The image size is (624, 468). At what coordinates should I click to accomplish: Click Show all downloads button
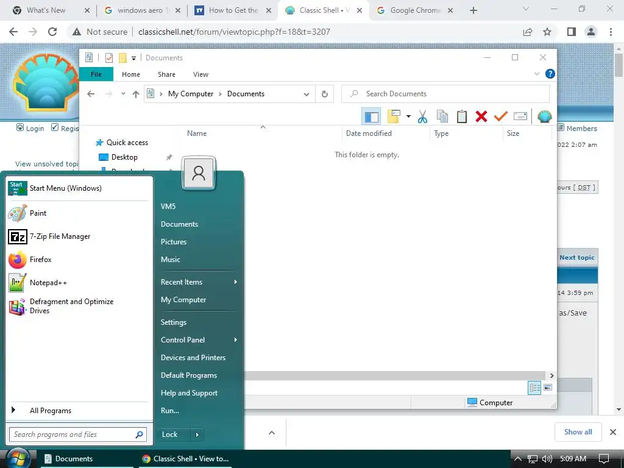(x=578, y=432)
